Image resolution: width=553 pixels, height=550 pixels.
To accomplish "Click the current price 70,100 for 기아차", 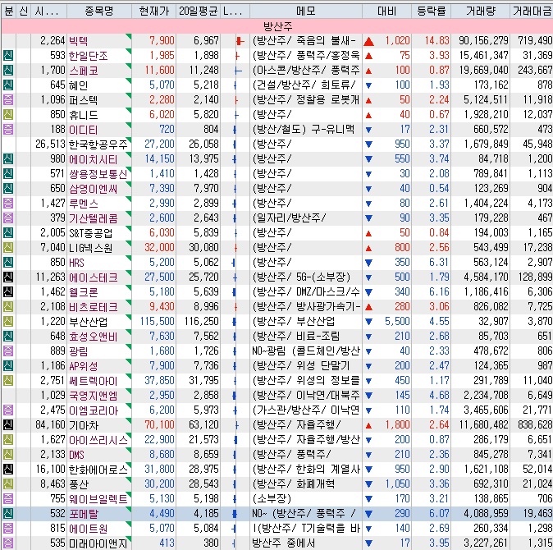I will tap(159, 424).
